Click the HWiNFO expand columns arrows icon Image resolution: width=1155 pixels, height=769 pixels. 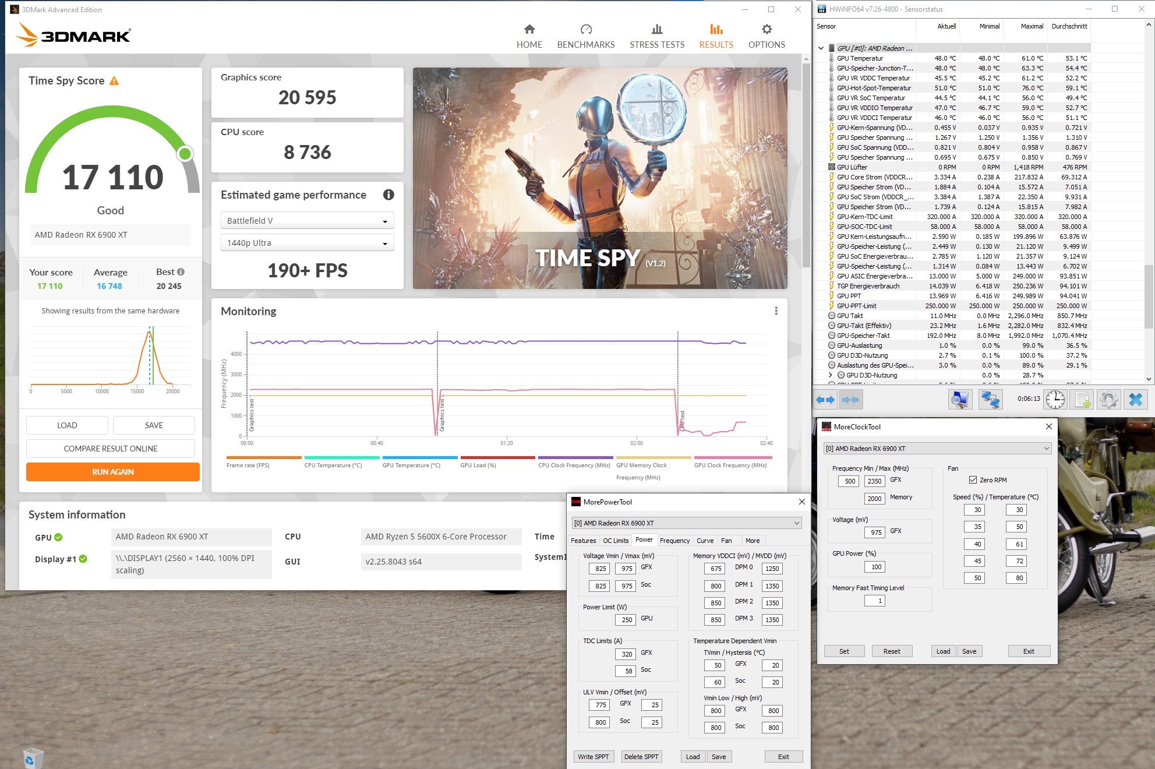[825, 400]
